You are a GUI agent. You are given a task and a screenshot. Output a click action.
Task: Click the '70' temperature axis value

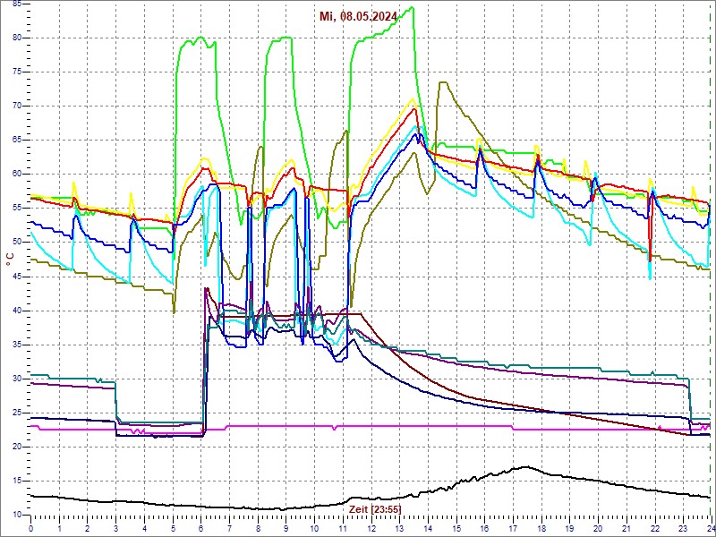point(17,106)
